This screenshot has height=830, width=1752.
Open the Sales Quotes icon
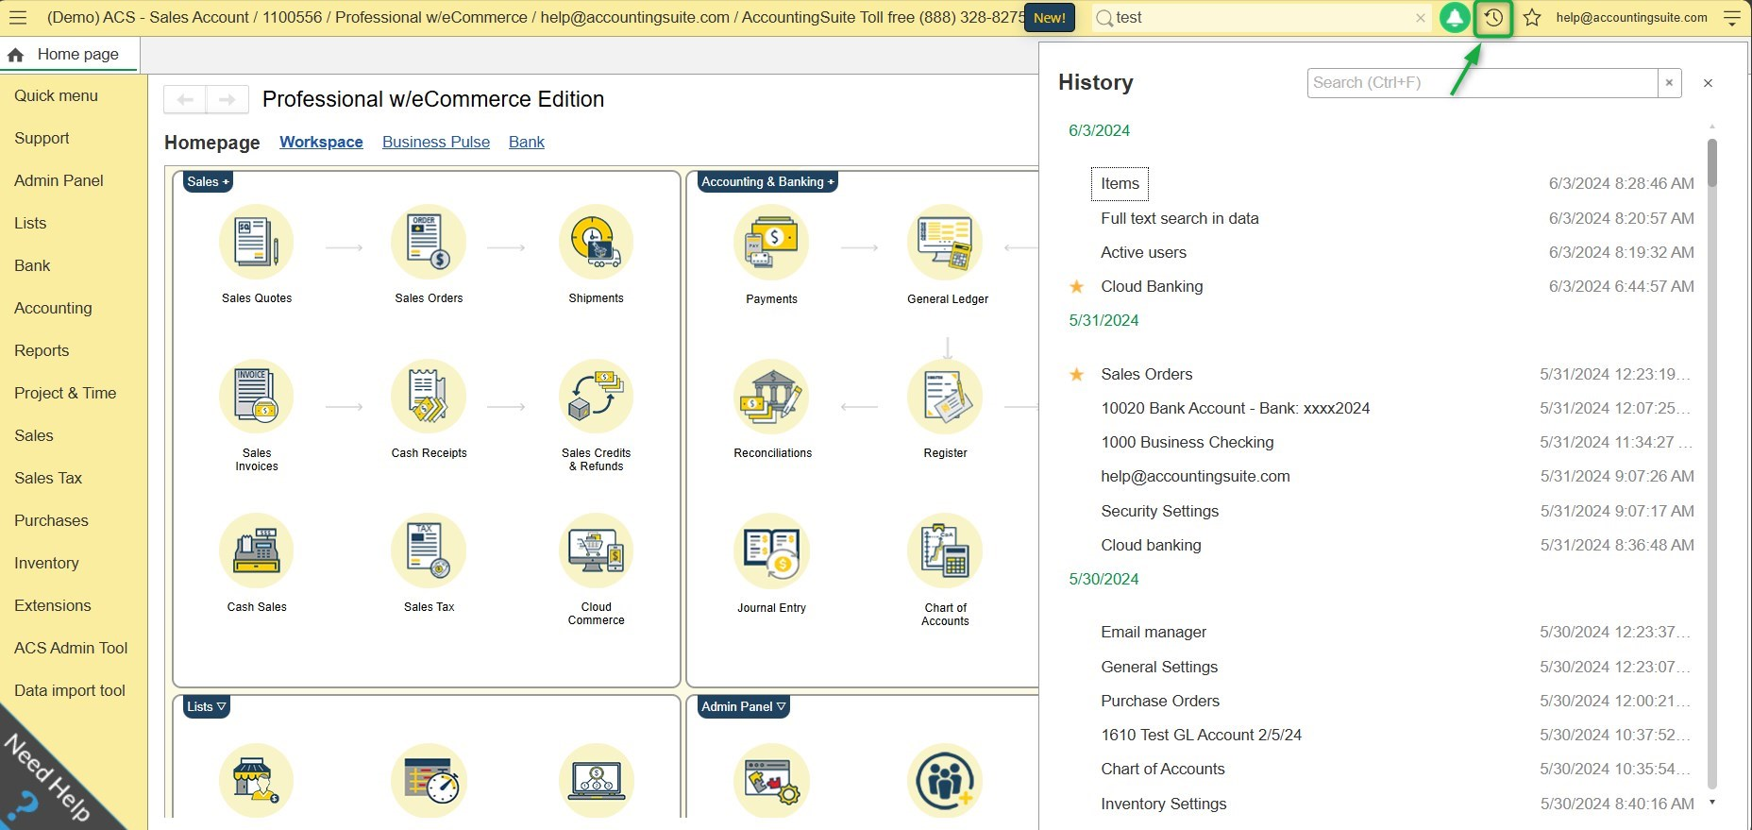point(257,243)
